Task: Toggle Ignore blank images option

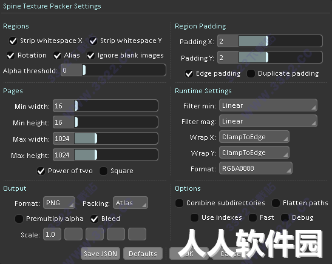Action: tap(90, 56)
